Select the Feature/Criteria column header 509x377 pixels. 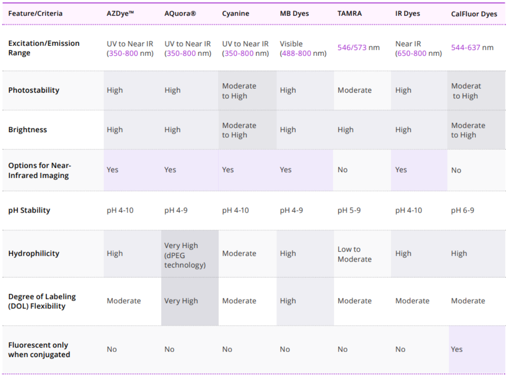click(x=35, y=13)
